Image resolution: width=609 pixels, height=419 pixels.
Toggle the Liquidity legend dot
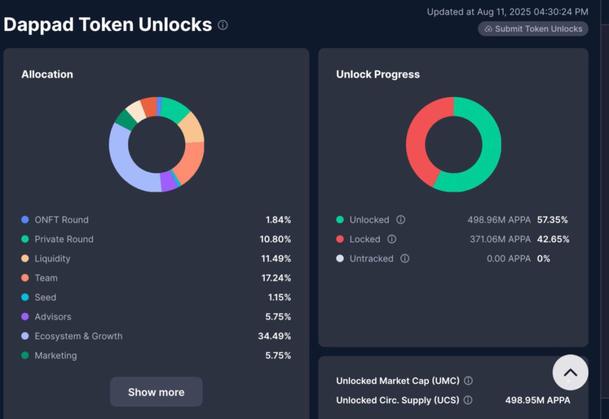(25, 259)
